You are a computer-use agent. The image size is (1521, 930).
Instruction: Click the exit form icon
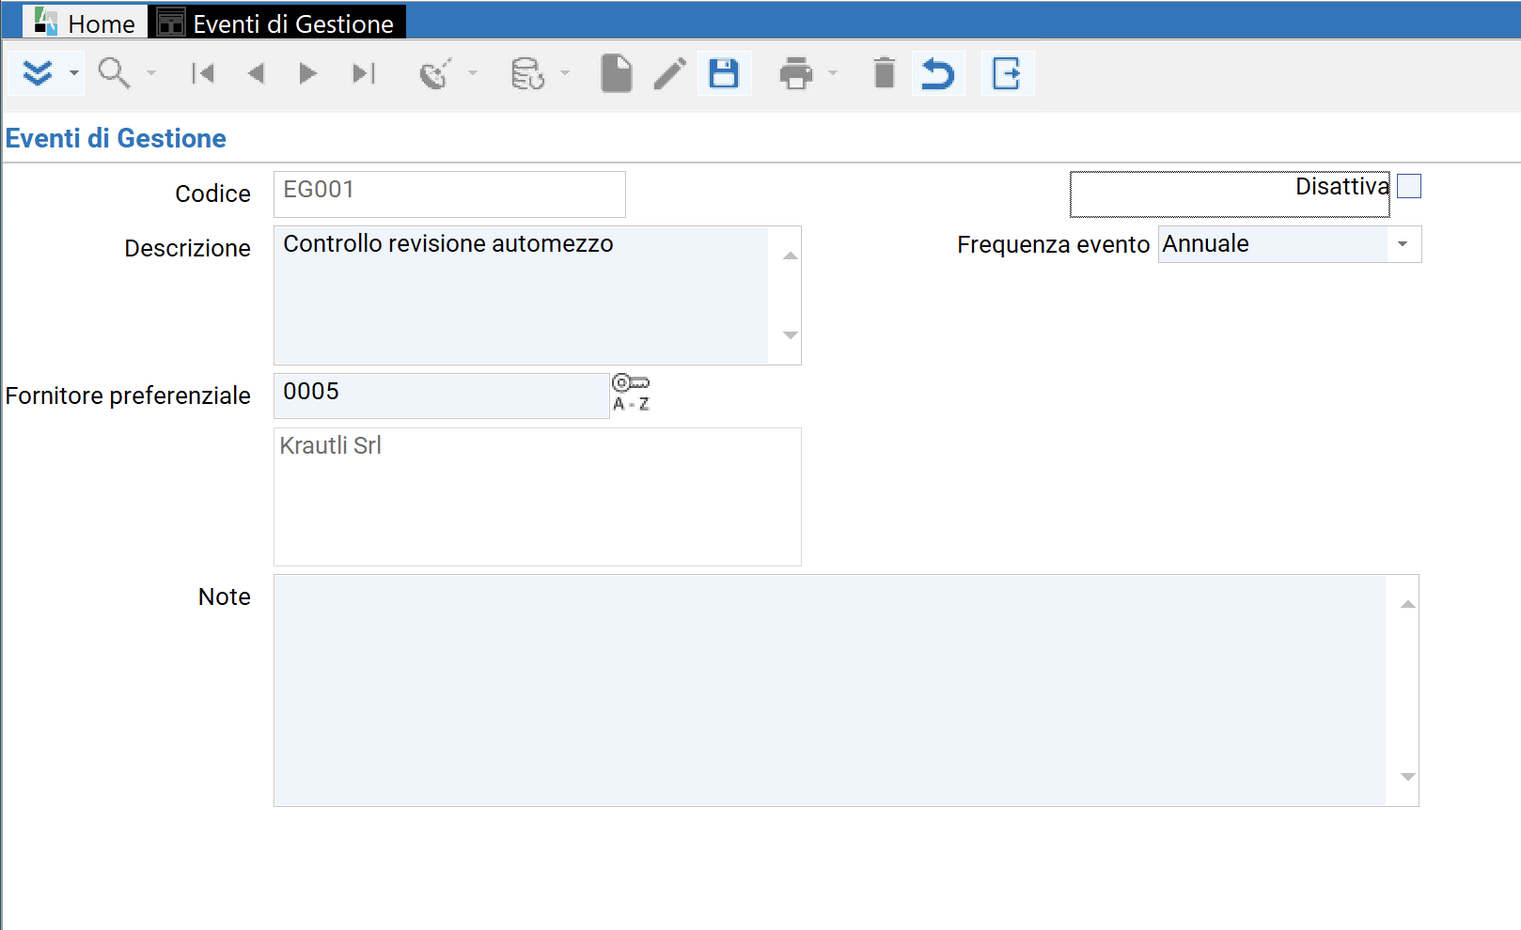(x=1007, y=73)
